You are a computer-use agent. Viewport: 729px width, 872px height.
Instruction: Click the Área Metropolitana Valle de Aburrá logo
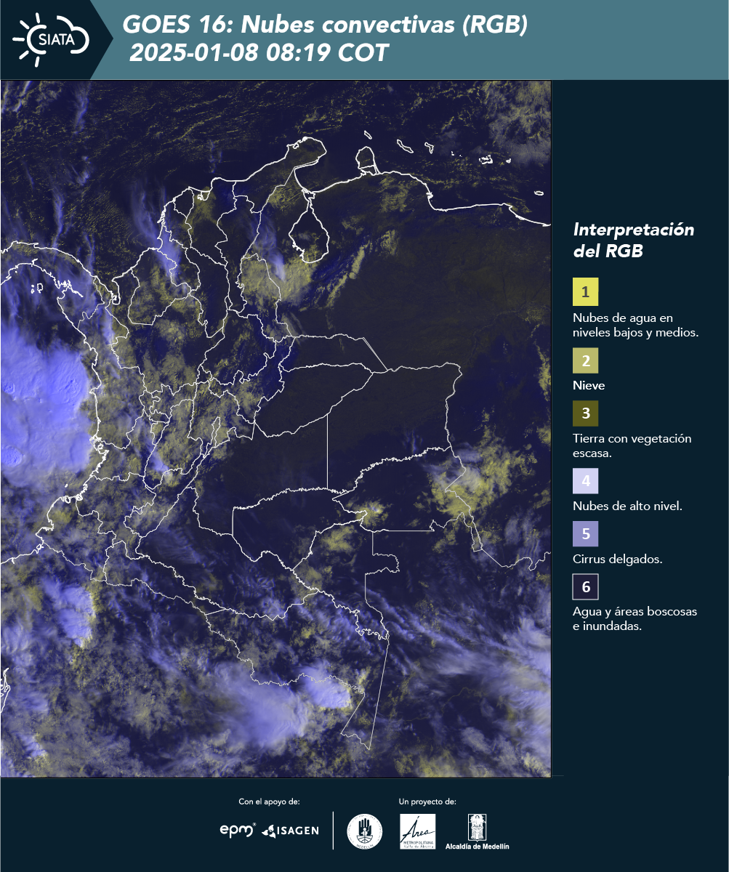418,831
